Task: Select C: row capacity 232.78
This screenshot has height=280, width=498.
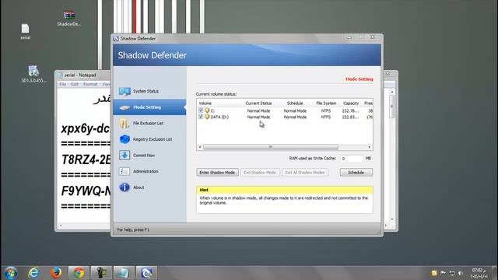Action: click(x=350, y=110)
